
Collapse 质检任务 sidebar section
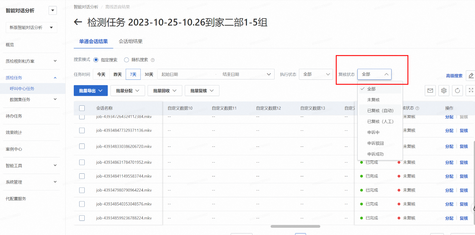[55, 78]
